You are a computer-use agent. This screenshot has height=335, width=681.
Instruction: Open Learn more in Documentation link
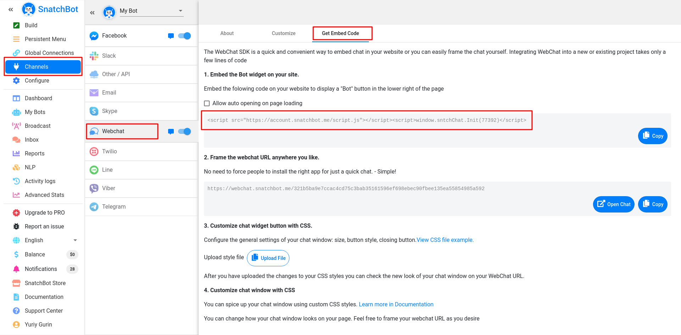396,305
